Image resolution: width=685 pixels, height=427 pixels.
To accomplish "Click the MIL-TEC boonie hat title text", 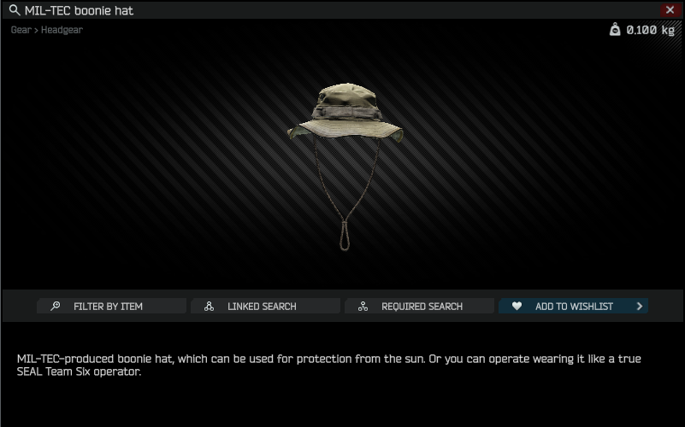I will (79, 10).
